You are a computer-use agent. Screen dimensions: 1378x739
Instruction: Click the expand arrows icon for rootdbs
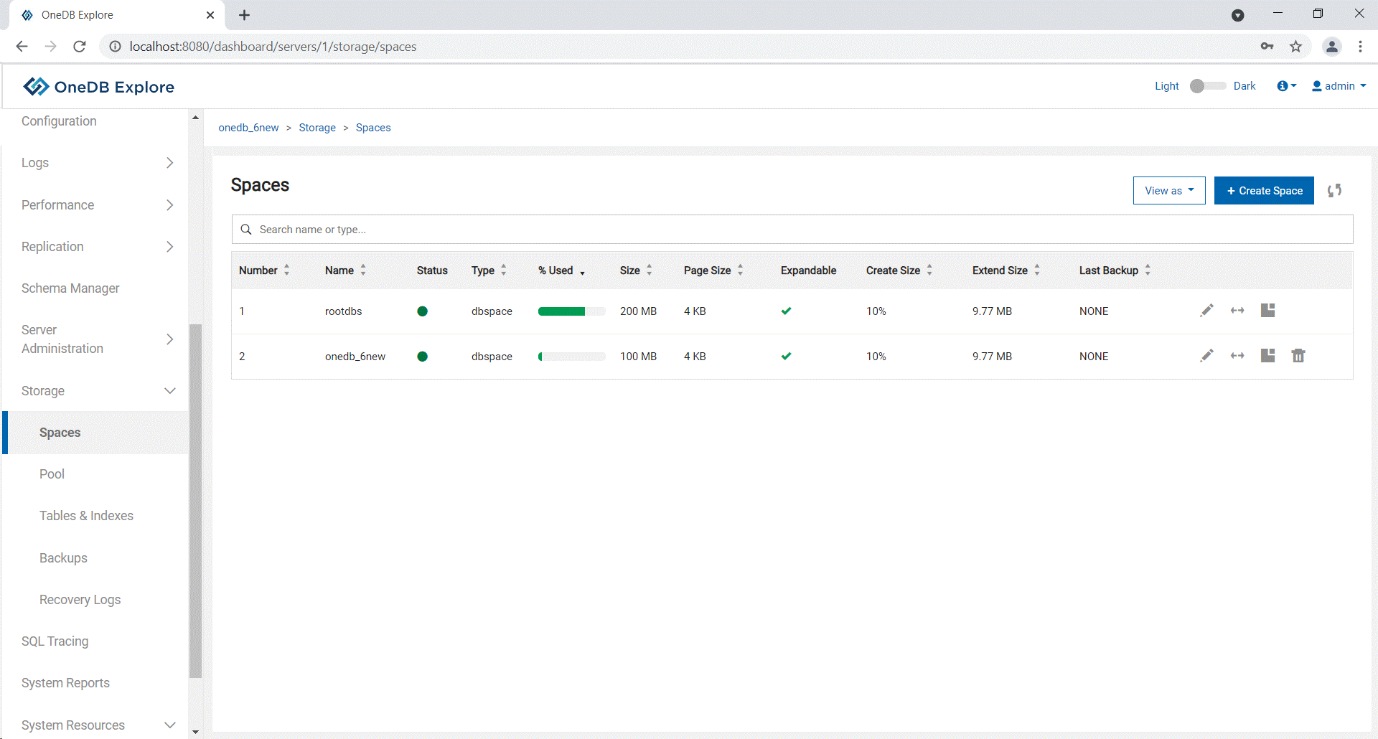pos(1237,311)
